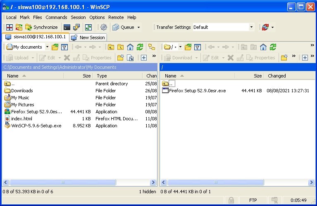Expand the My documents drive dropdown
The width and height of the screenshot is (317, 206).
coord(46,47)
